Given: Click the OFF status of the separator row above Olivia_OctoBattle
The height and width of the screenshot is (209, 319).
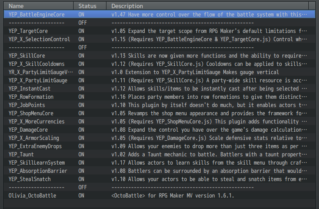Looking at the screenshot, I should click(x=83, y=187).
